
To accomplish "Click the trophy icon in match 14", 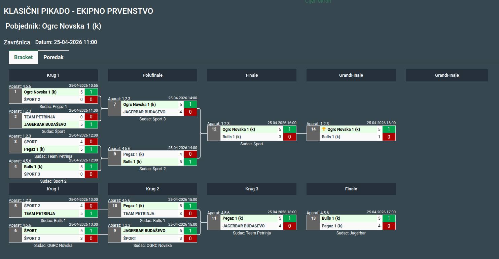I will [x=324, y=129].
